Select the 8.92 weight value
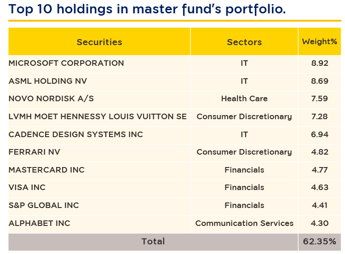Viewport: 345px width, 254px height. (x=319, y=63)
